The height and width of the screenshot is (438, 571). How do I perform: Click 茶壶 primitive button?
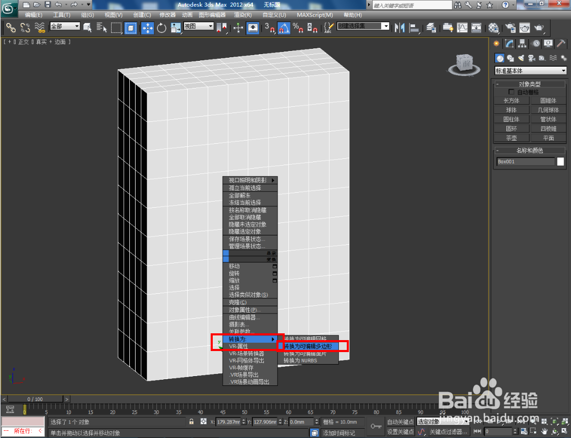pos(511,138)
